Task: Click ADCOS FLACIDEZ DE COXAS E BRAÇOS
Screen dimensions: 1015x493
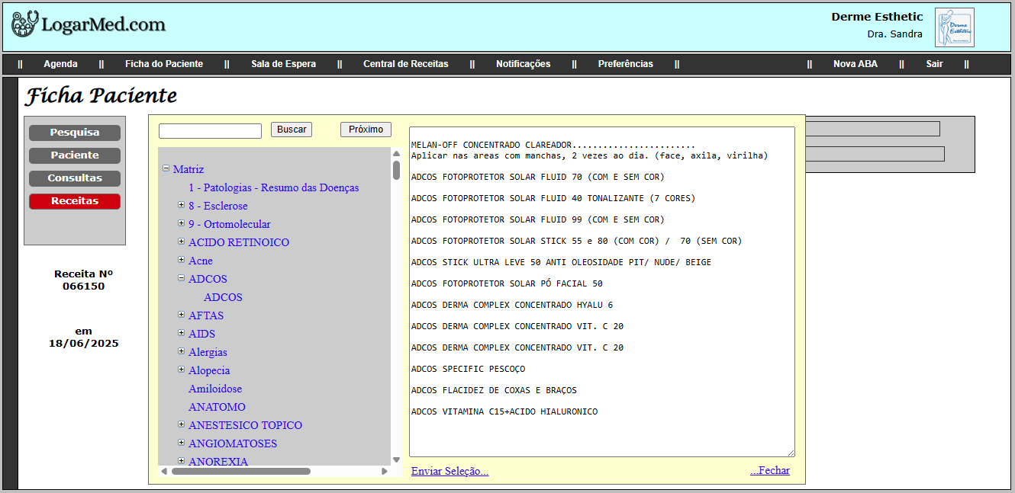Action: pyautogui.click(x=494, y=390)
